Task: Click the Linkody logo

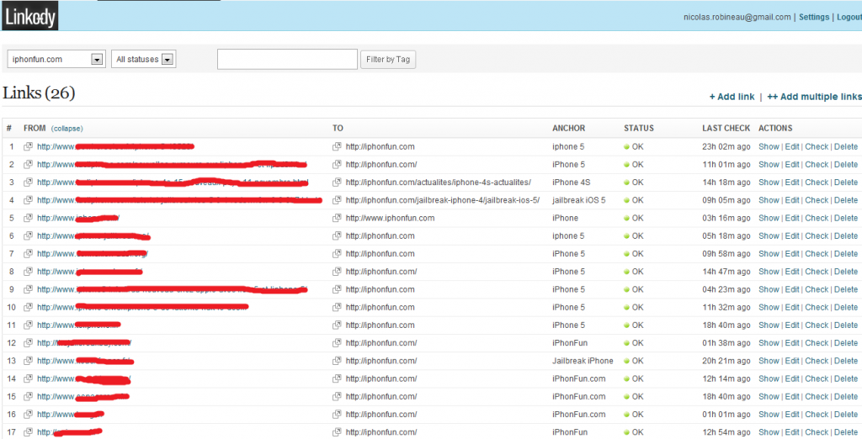Action: [29, 17]
